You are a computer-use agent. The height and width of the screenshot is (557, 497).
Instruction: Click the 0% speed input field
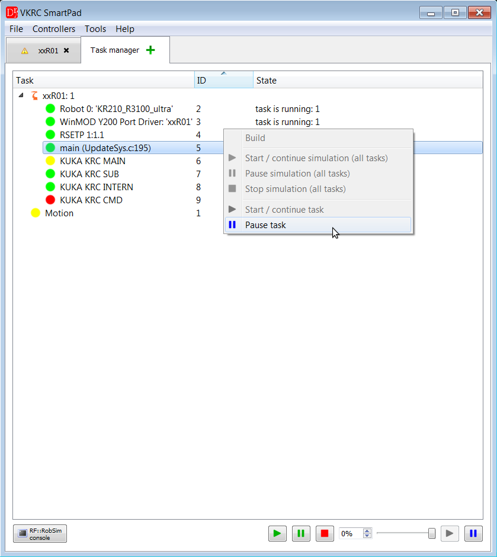[351, 533]
